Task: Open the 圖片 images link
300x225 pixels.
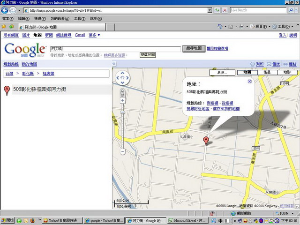Action: [26, 35]
